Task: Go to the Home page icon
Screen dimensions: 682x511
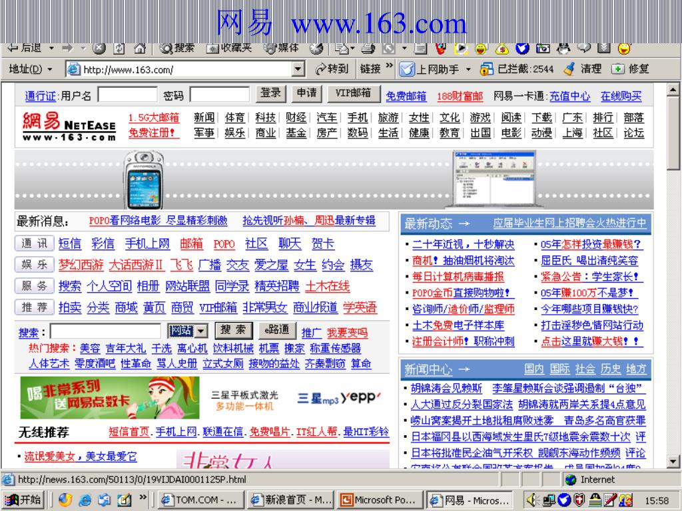Action: tap(140, 48)
